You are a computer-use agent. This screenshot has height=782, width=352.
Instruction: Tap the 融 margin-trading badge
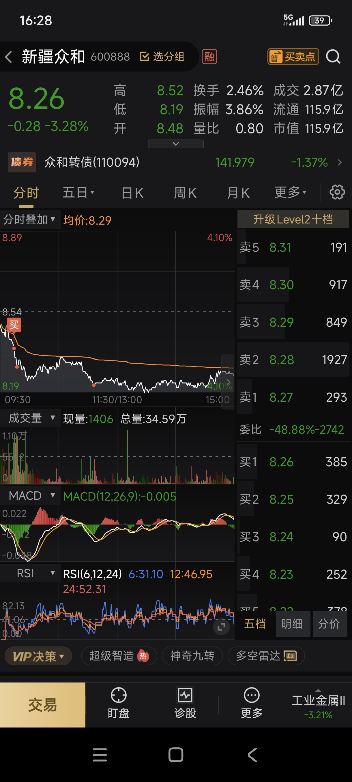(x=209, y=57)
